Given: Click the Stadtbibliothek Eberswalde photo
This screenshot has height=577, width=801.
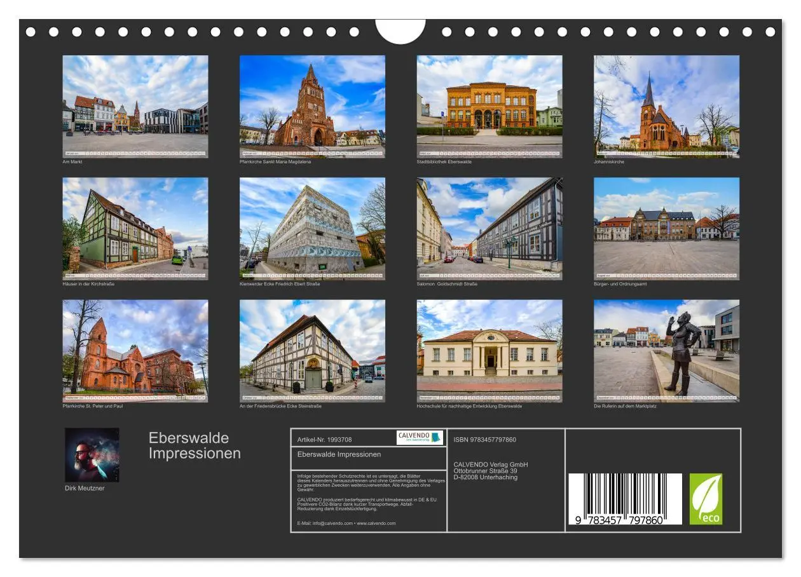Looking at the screenshot, I should point(489,105).
